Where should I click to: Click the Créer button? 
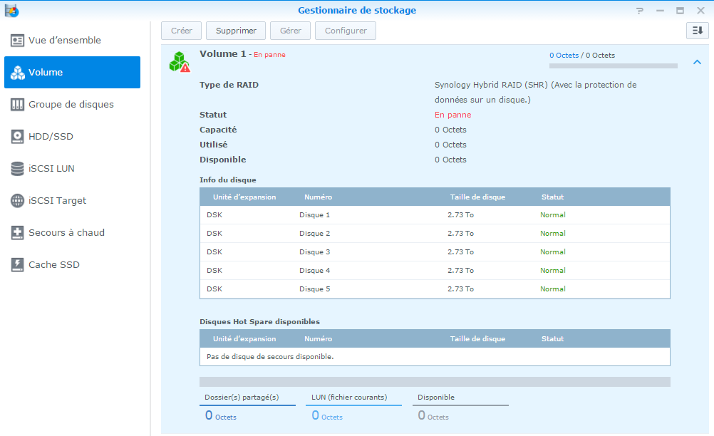point(182,31)
